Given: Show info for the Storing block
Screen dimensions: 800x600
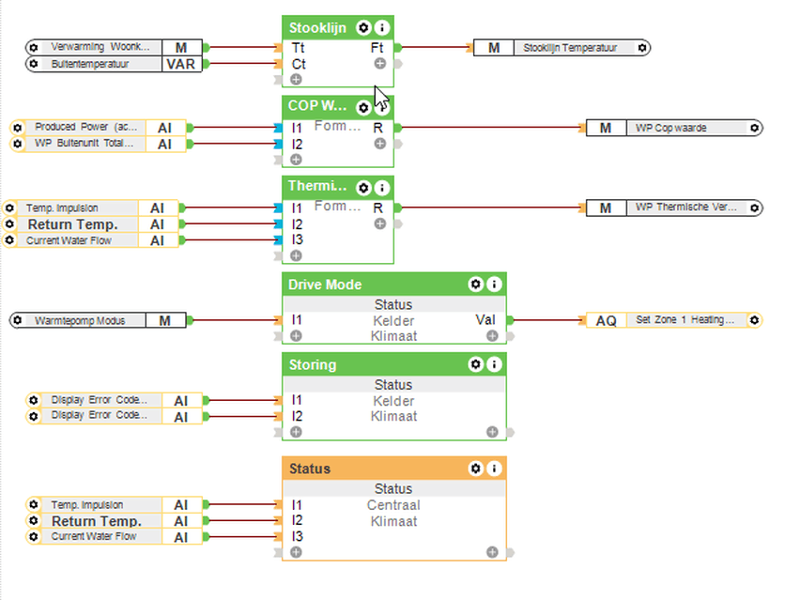Looking at the screenshot, I should 494,364.
